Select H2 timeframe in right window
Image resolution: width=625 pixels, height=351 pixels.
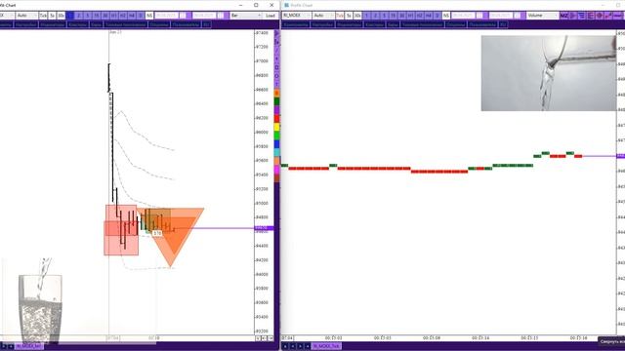tap(419, 16)
